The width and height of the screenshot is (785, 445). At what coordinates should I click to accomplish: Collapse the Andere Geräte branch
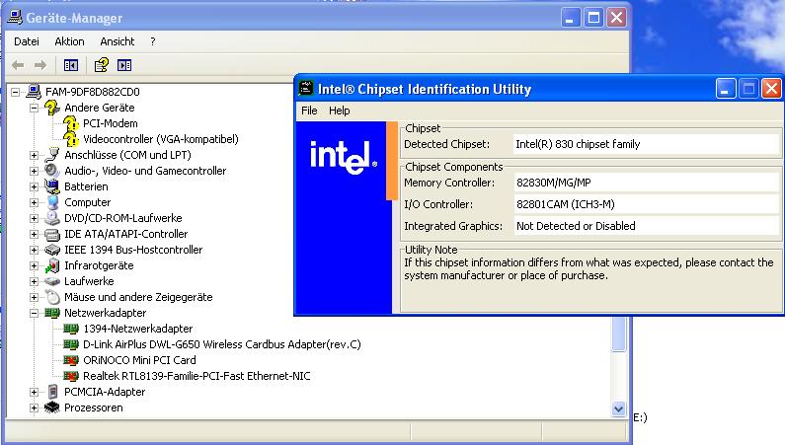tap(34, 108)
